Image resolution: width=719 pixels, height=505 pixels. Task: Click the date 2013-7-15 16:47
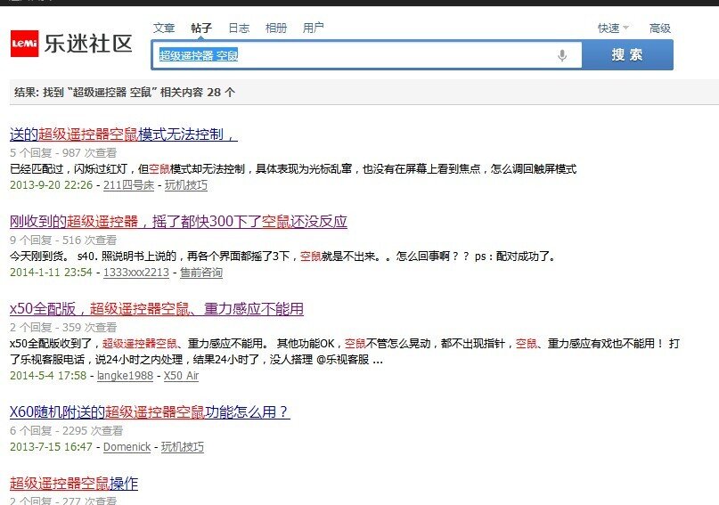[x=52, y=447]
